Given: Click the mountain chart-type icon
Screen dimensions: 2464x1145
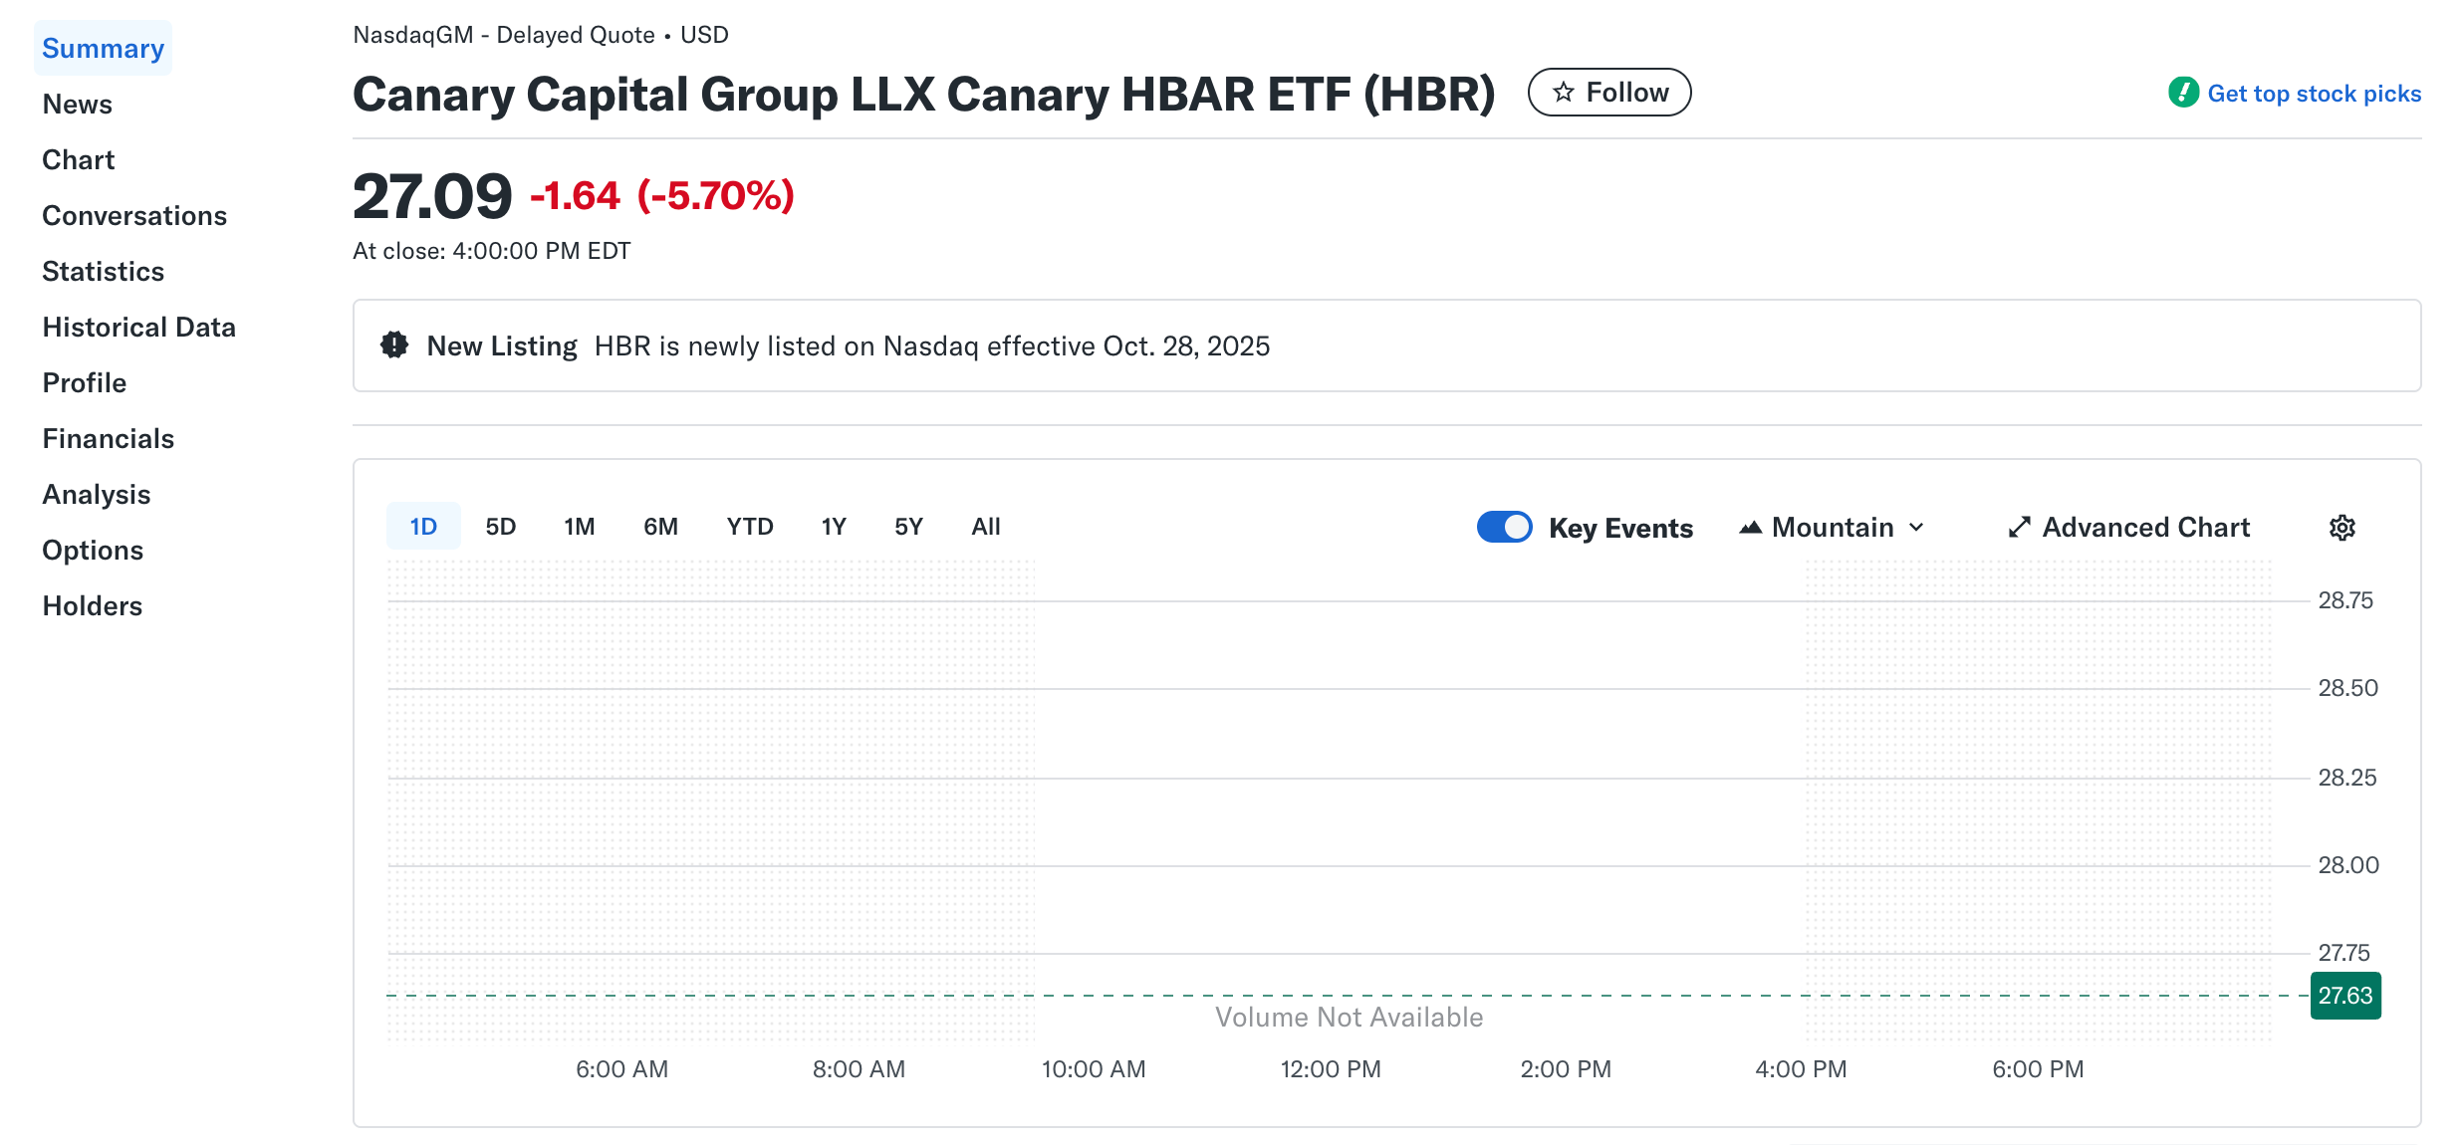Looking at the screenshot, I should (x=1753, y=527).
